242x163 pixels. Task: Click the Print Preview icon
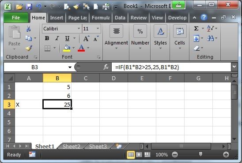tap(67, 7)
